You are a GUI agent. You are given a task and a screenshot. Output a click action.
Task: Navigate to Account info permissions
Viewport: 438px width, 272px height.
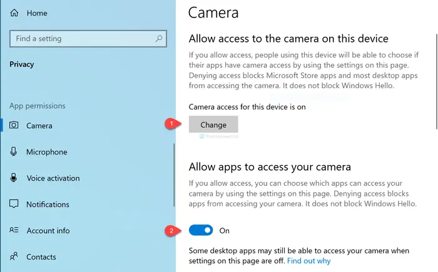coord(48,231)
